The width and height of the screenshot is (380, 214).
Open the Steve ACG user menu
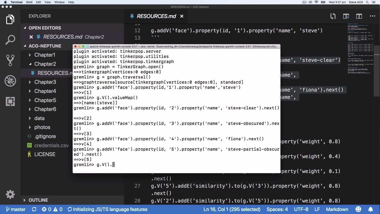pos(355,2)
